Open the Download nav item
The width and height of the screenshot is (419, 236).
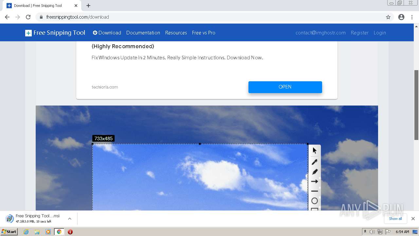click(107, 33)
